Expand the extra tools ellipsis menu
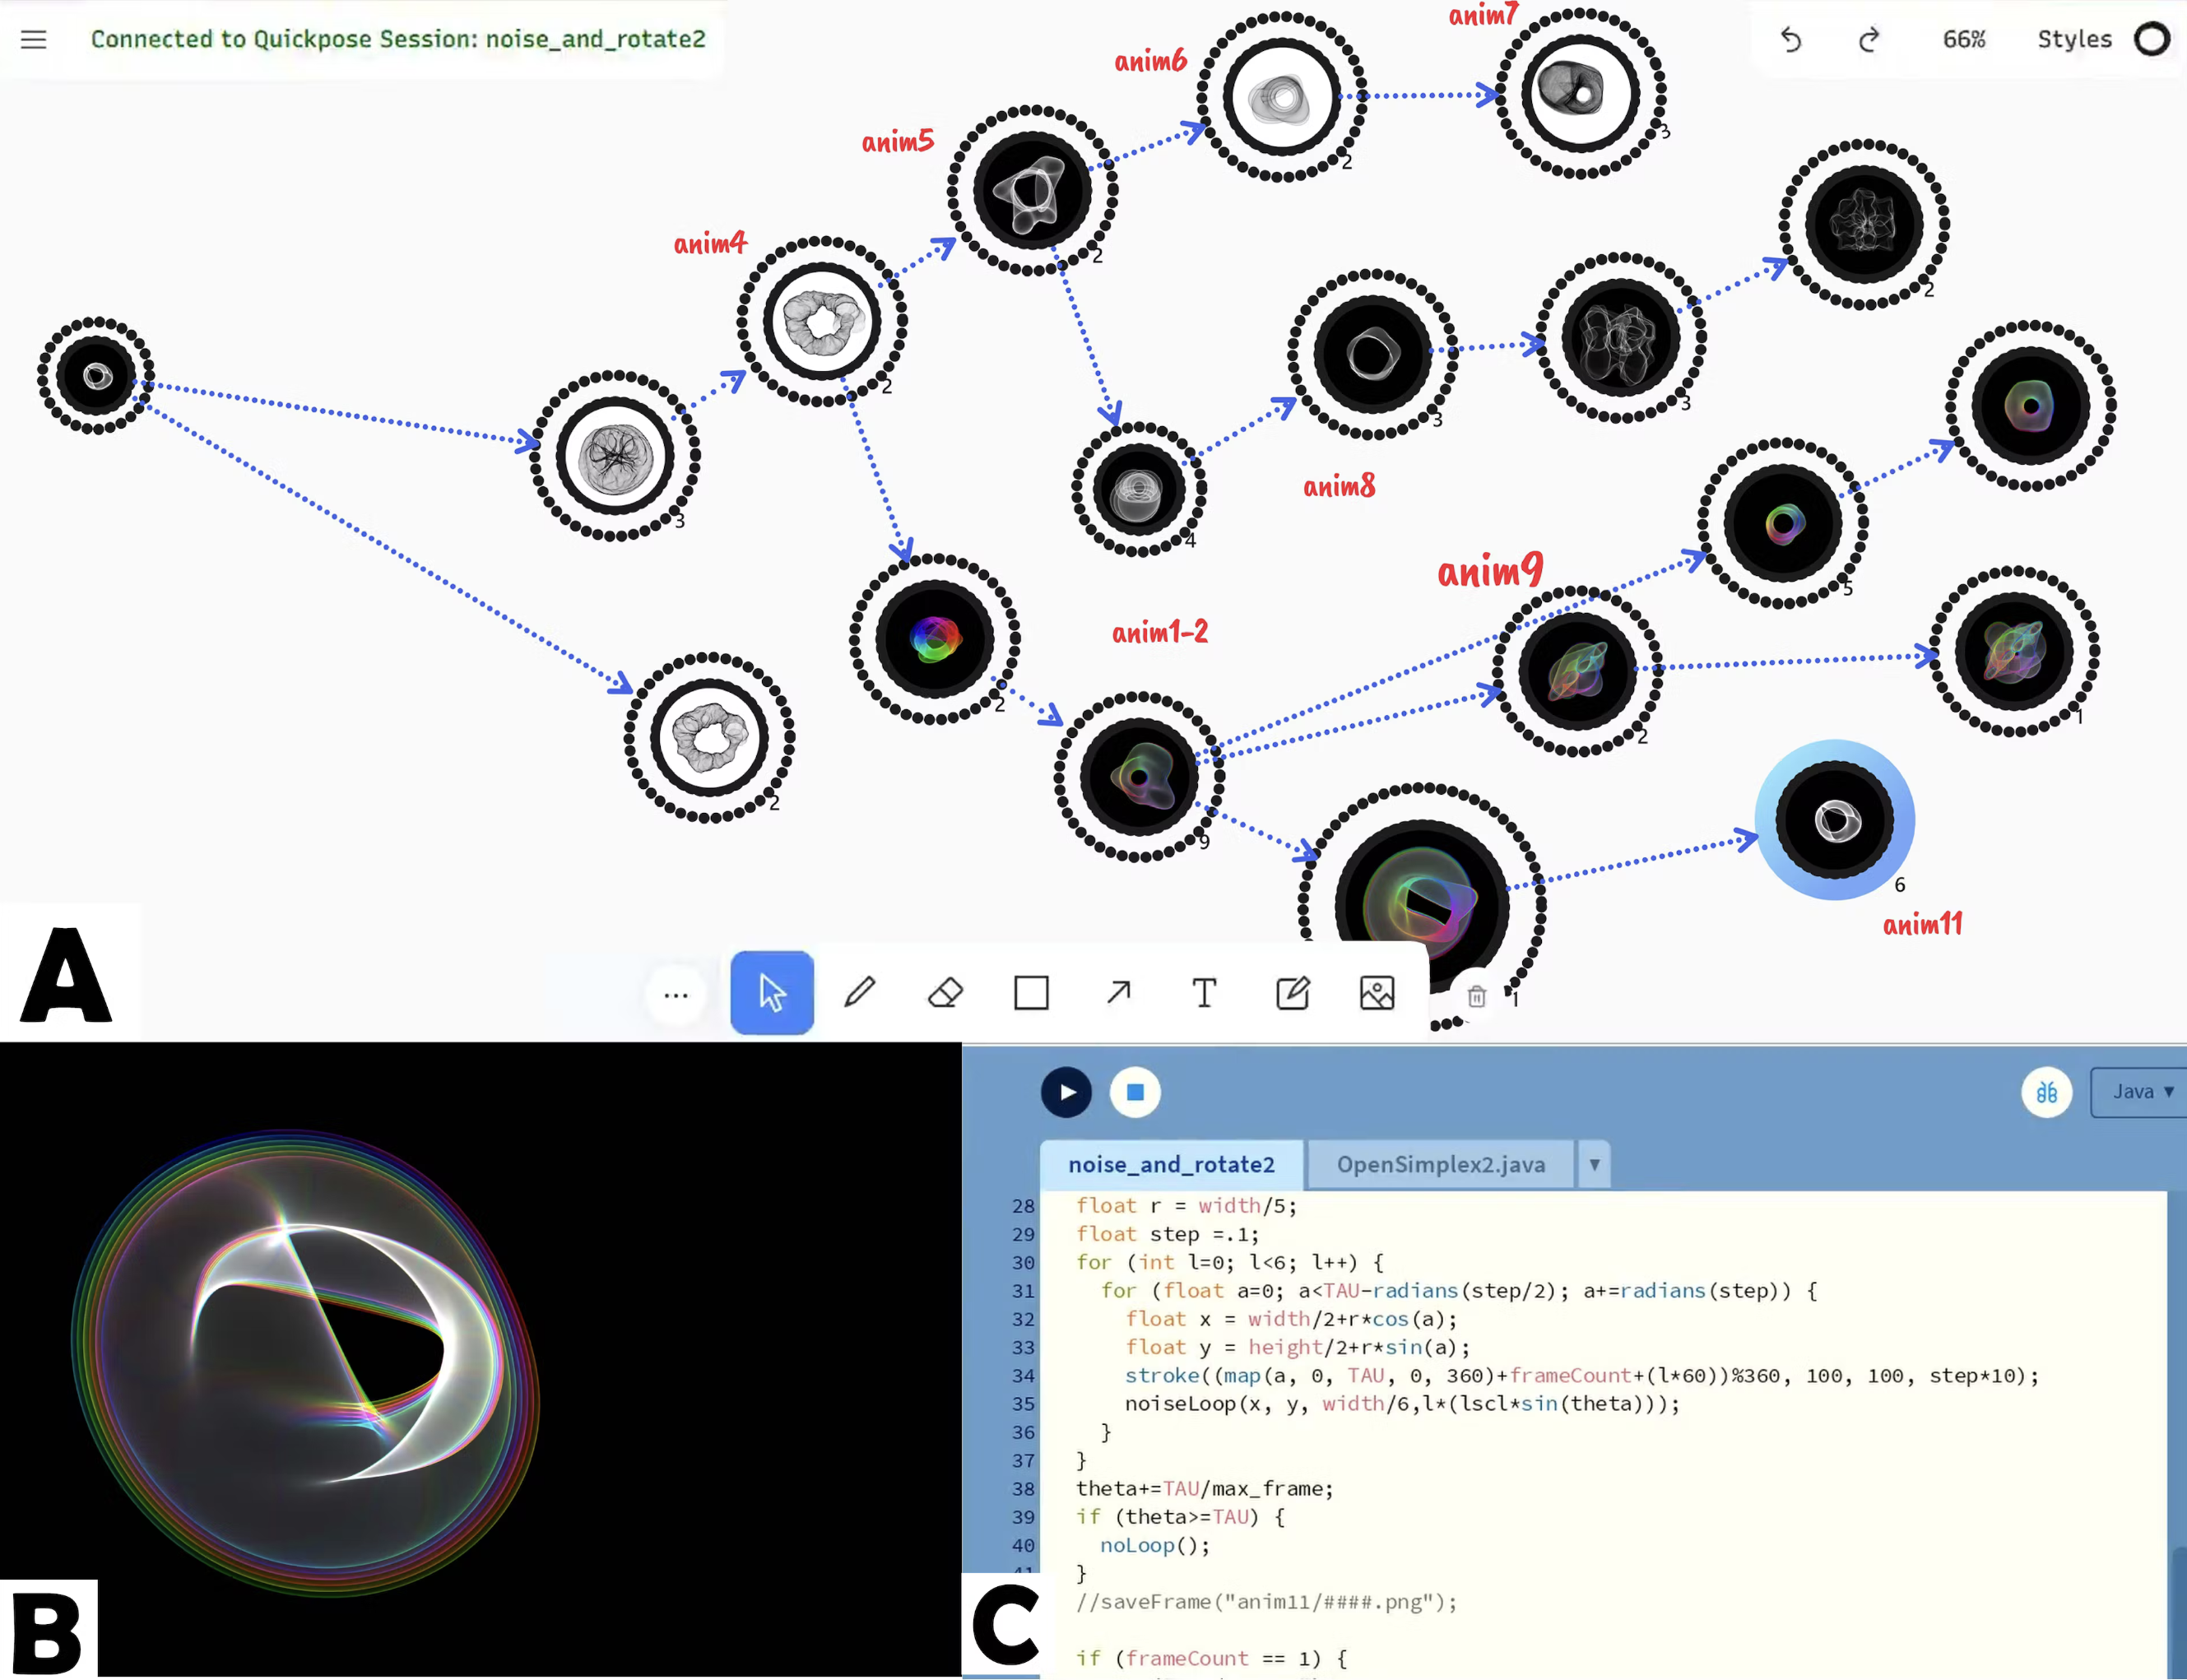Viewport: 2187px width, 1680px height. click(677, 993)
